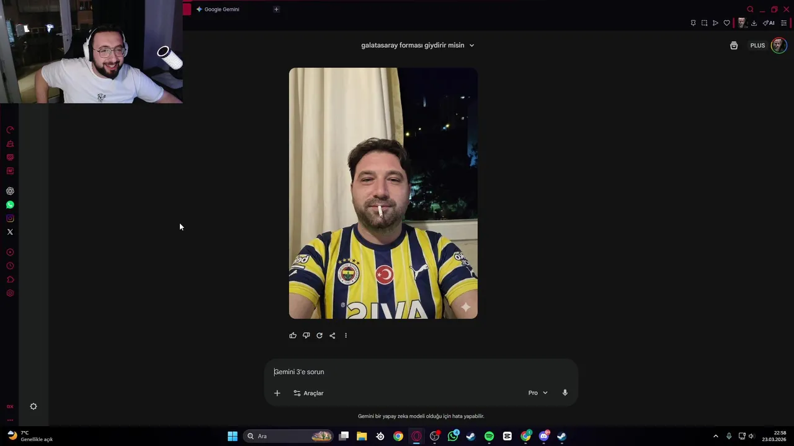The image size is (794, 446).
Task: Expand the conversation title dropdown
Action: coord(471,45)
